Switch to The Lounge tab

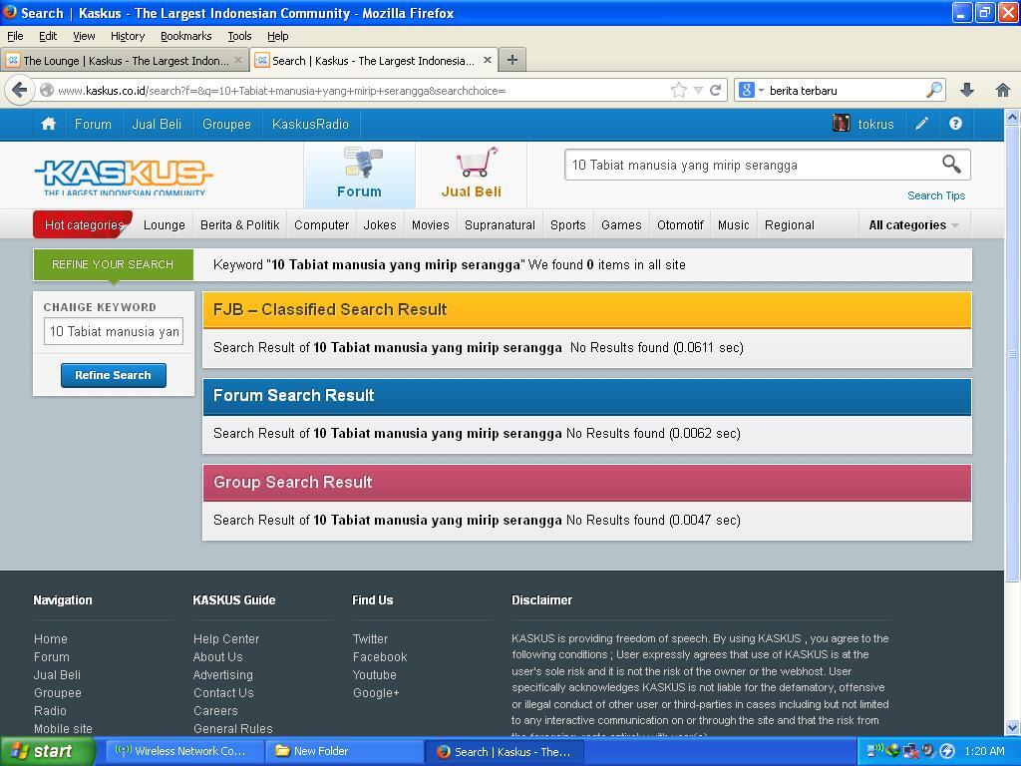(125, 60)
